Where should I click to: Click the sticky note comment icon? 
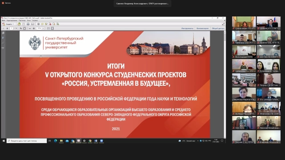42,24
